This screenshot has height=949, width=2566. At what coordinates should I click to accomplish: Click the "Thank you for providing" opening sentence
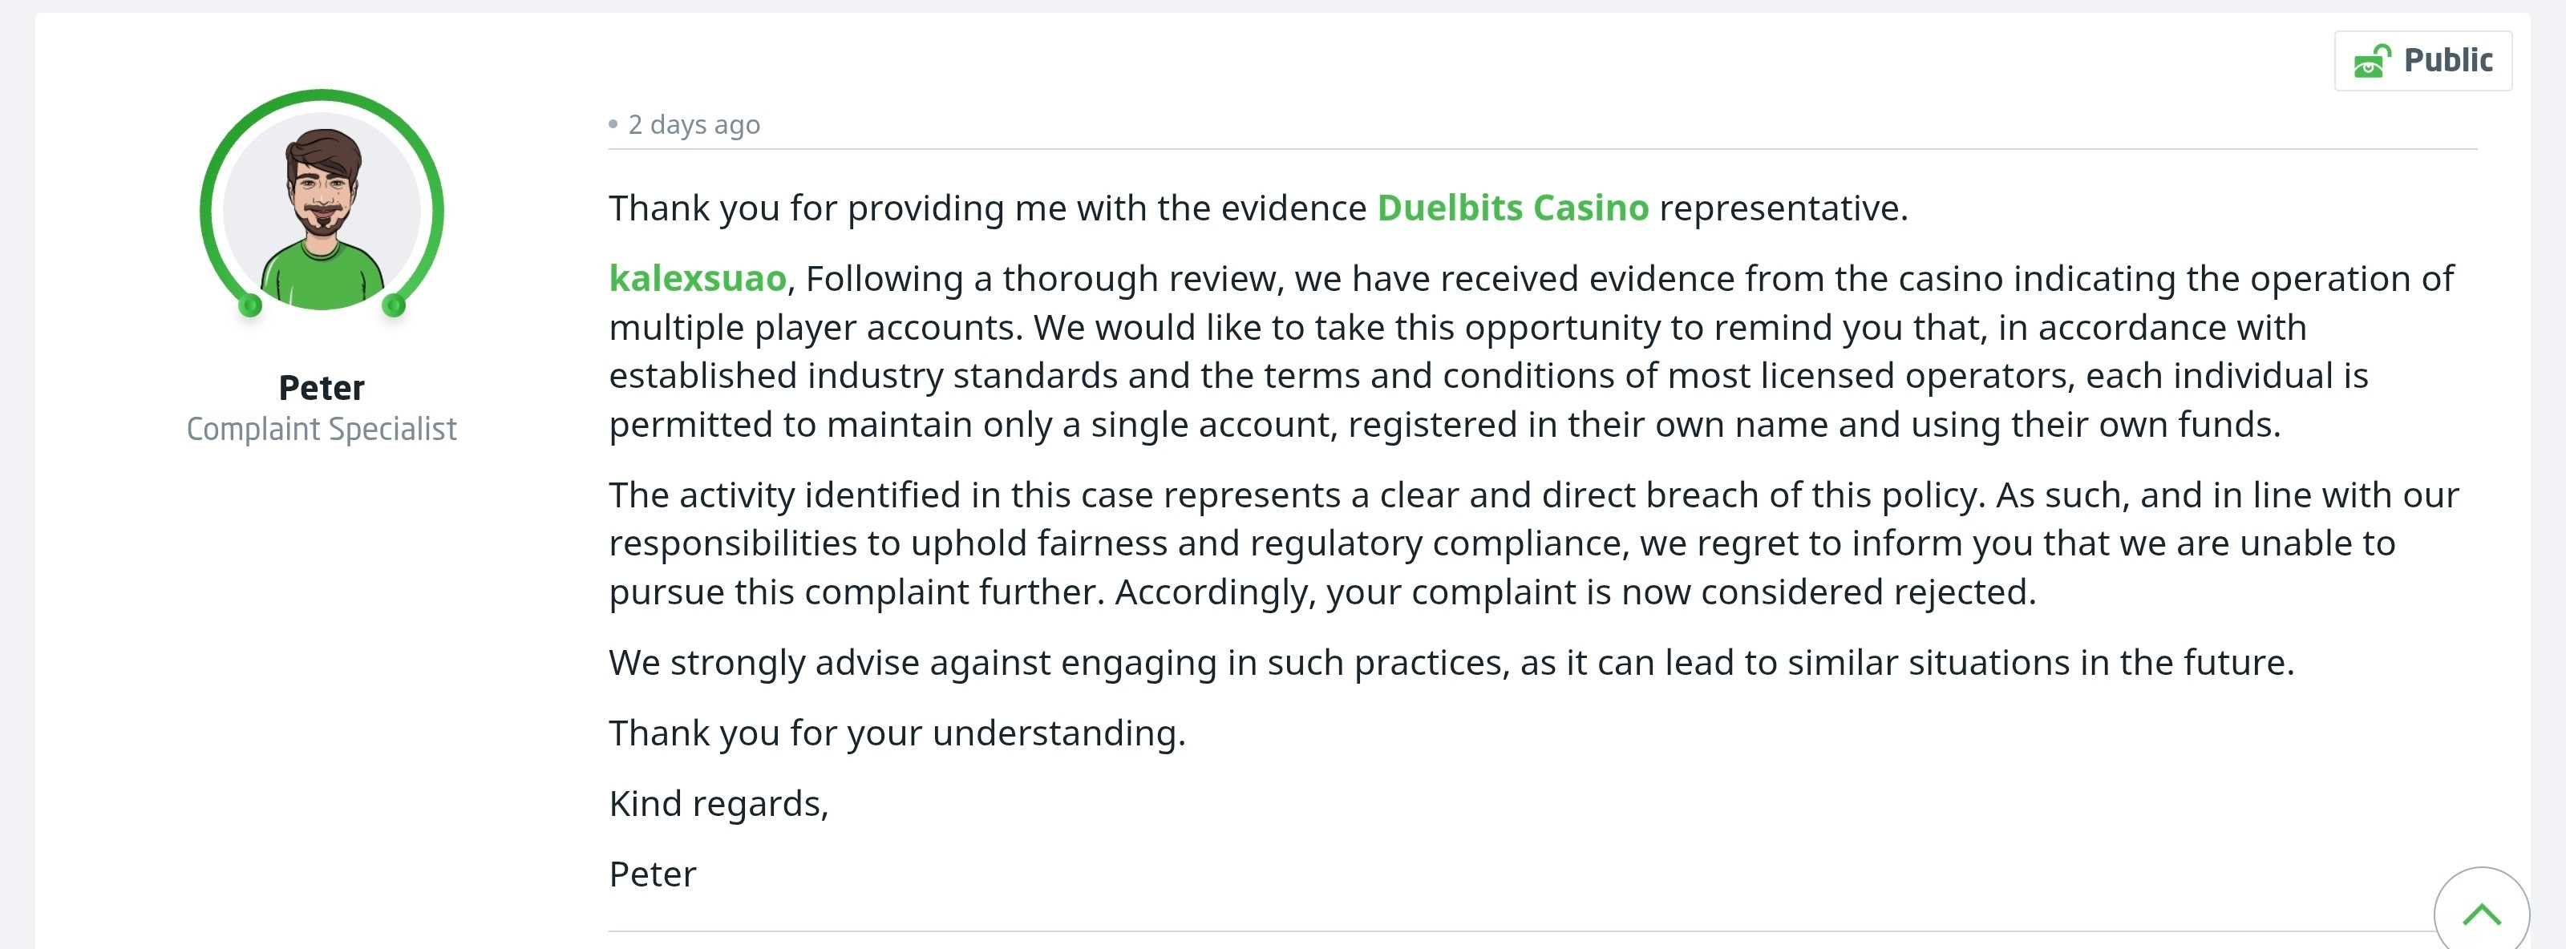[1258, 208]
